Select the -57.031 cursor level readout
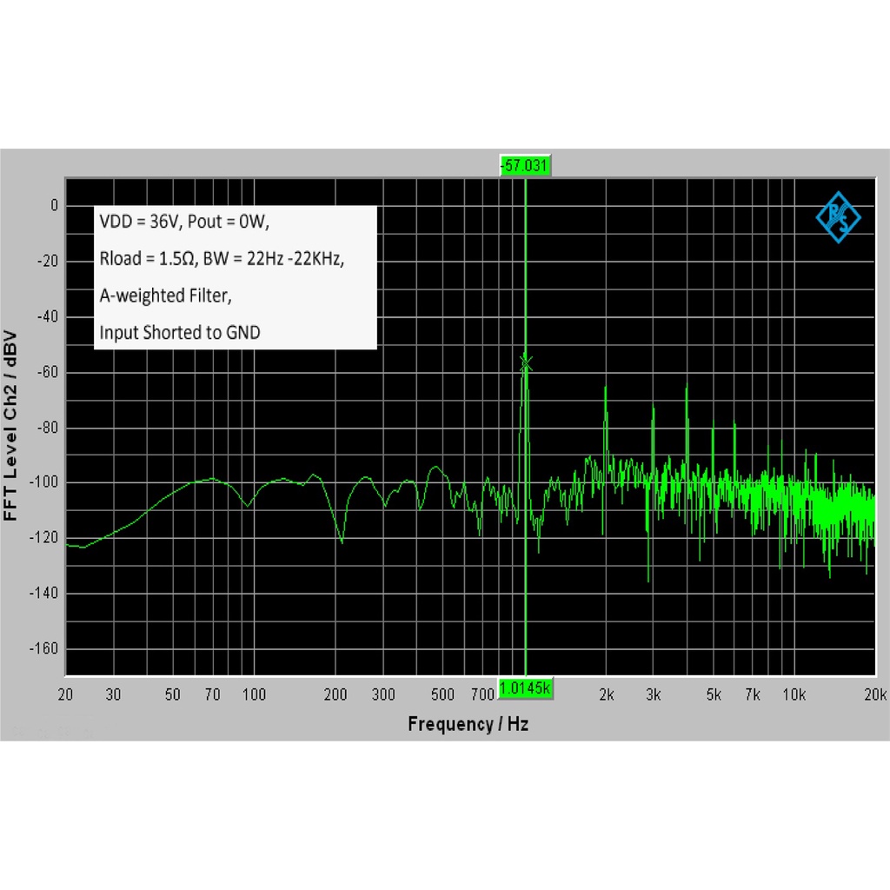Screen dimensions: 890x890 [525, 165]
